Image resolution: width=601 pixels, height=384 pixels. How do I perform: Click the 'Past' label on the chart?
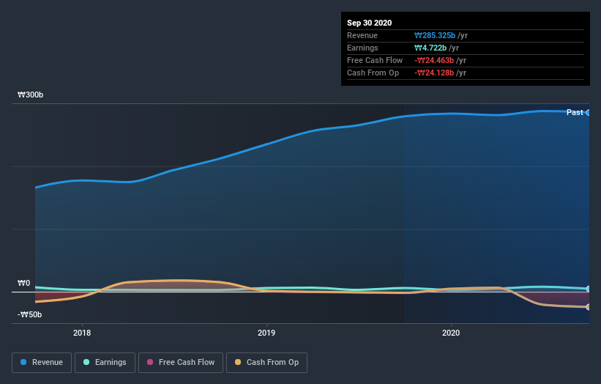575,112
